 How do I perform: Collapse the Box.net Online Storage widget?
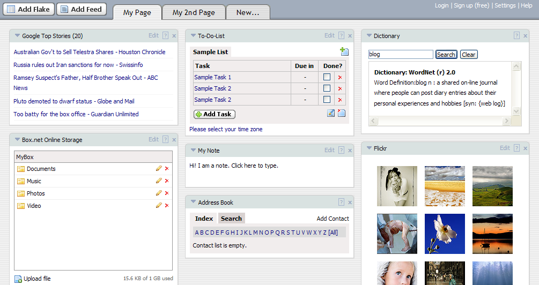coord(17,139)
